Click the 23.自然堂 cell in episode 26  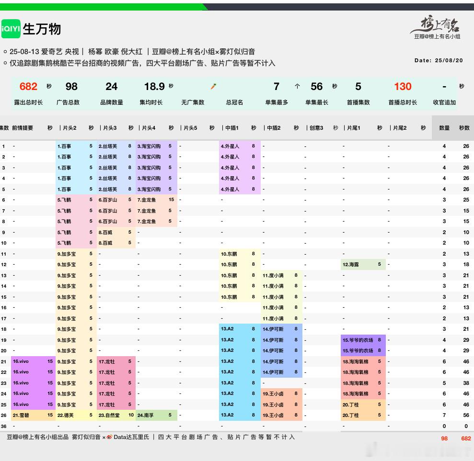click(x=116, y=415)
